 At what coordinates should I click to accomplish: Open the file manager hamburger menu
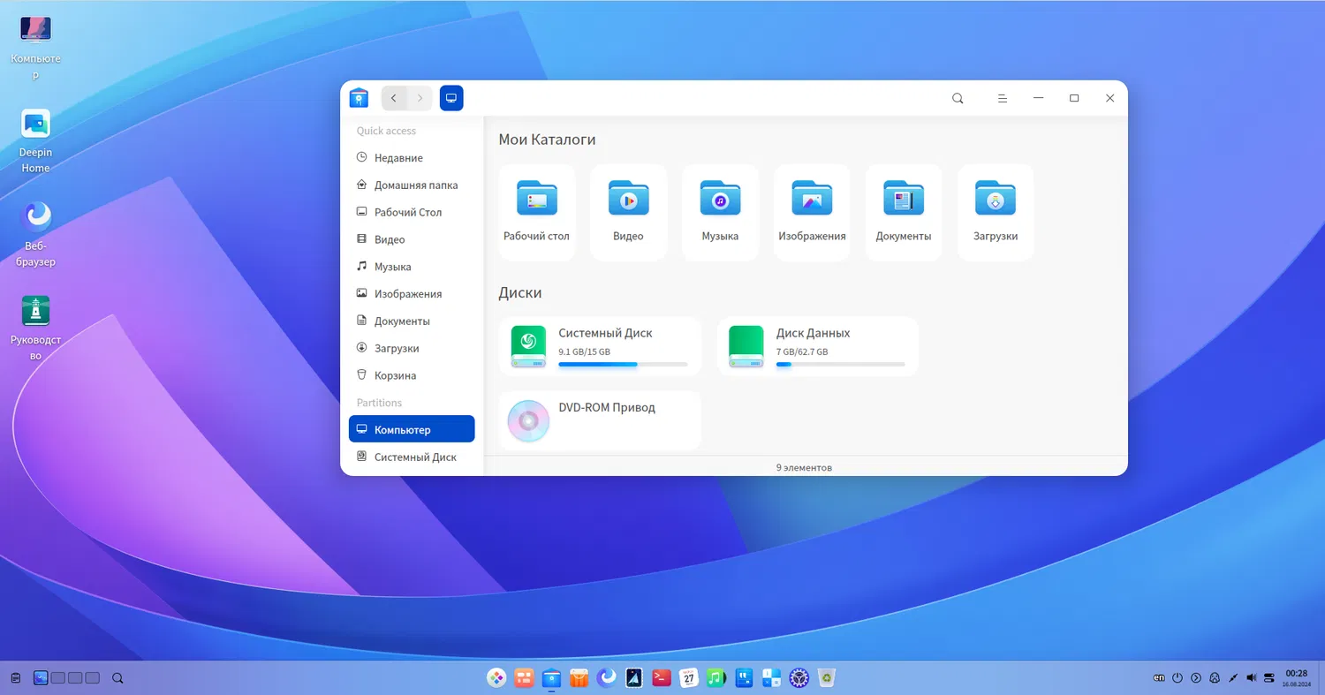[1003, 98]
